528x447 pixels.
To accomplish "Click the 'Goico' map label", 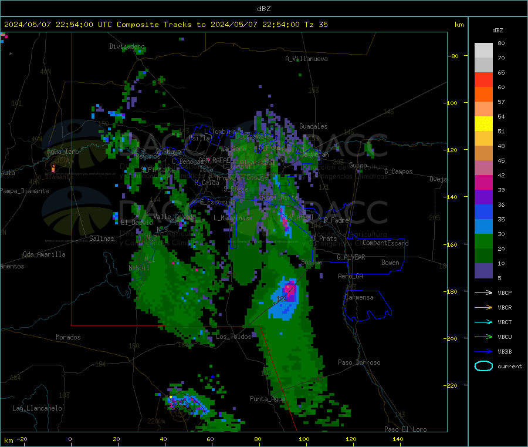I will click(358, 165).
